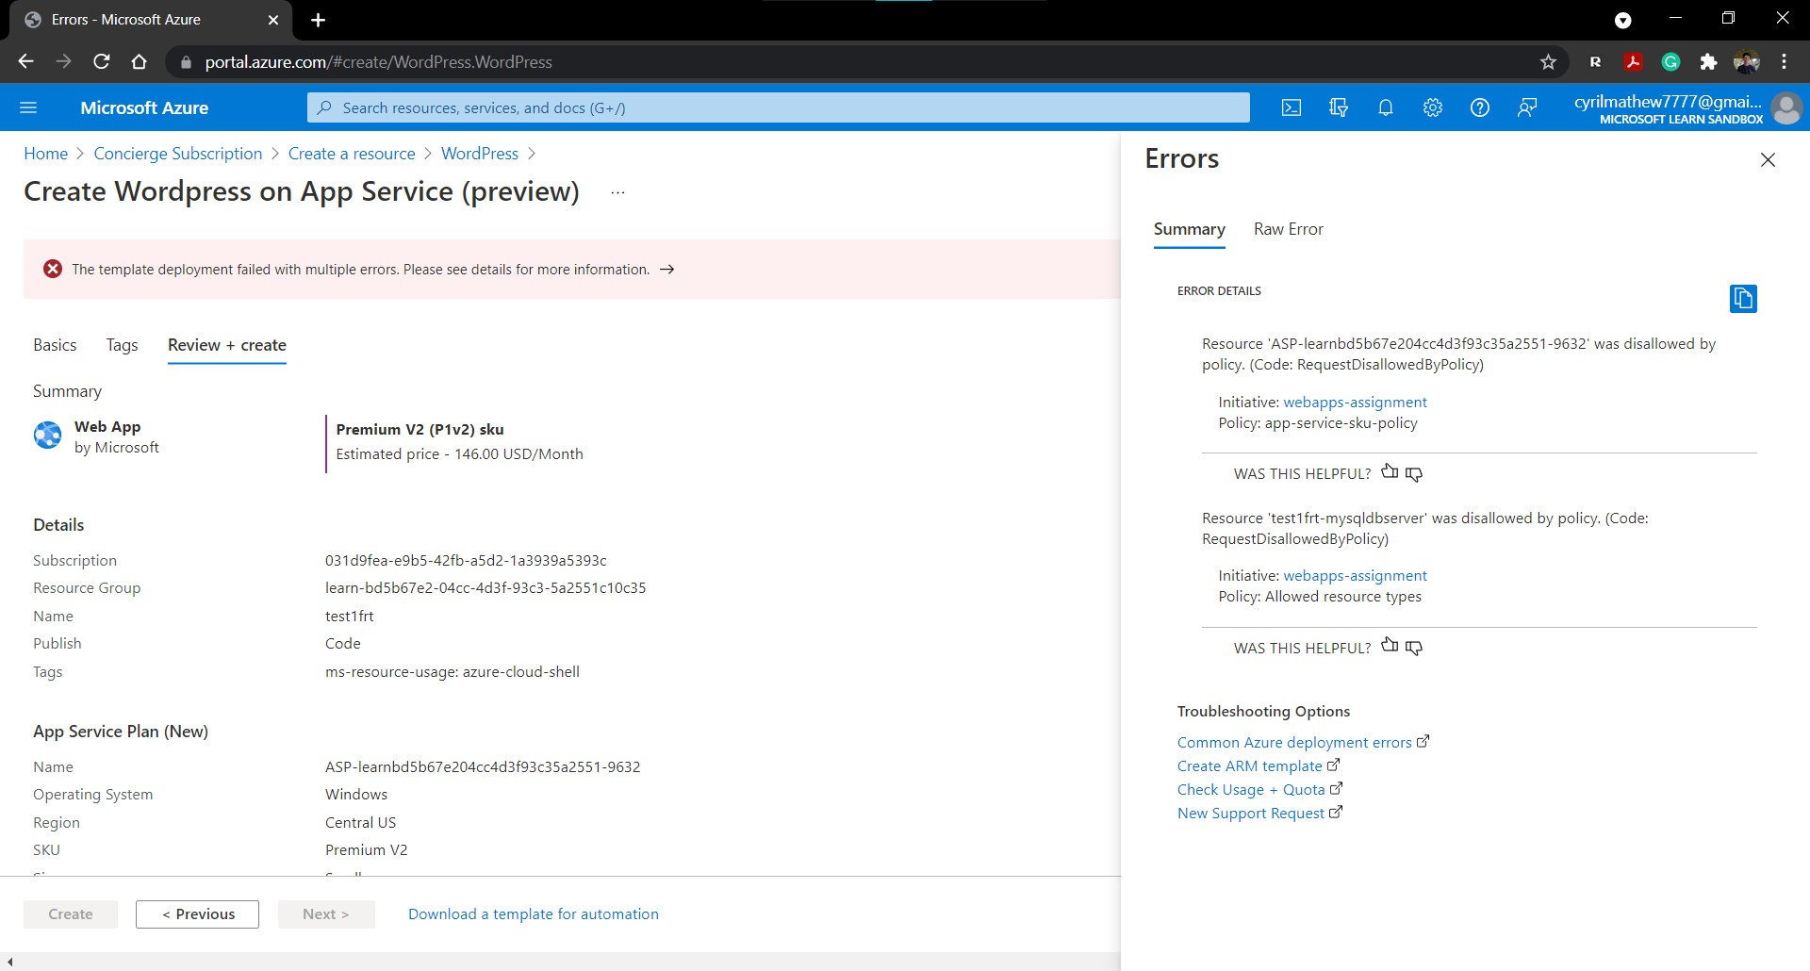Click the Previous button
The width and height of the screenshot is (1810, 971).
click(x=197, y=914)
